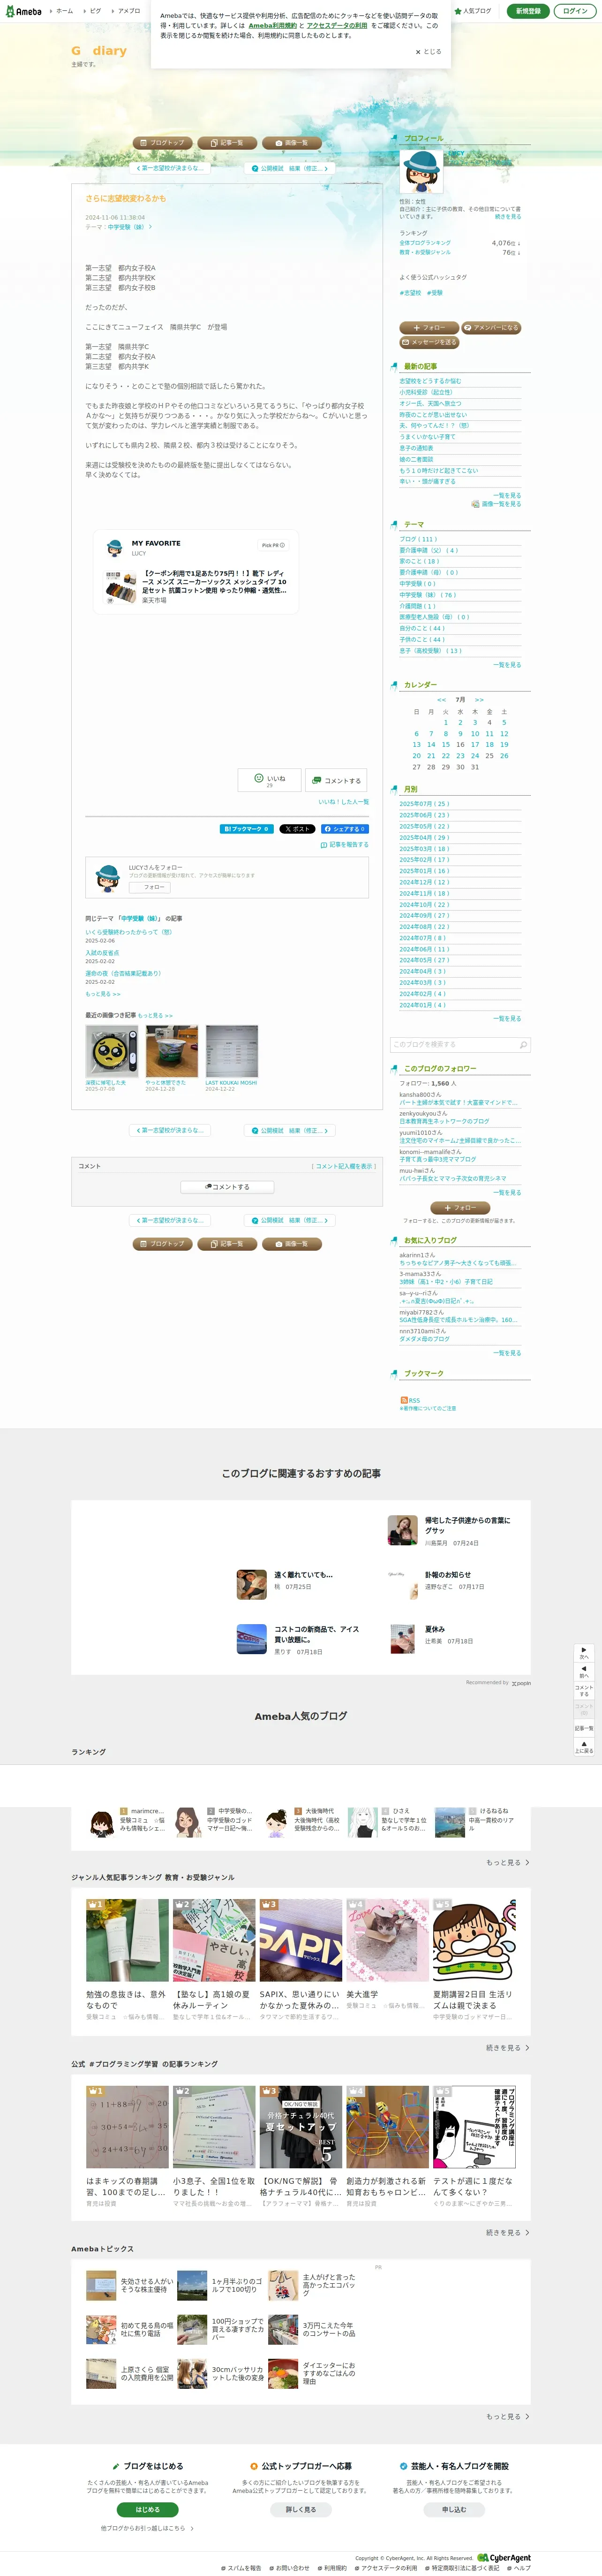Image resolution: width=602 pixels, height=2576 pixels.
Task: Expand the follower list with 一覧を見る
Action: pos(507,1192)
